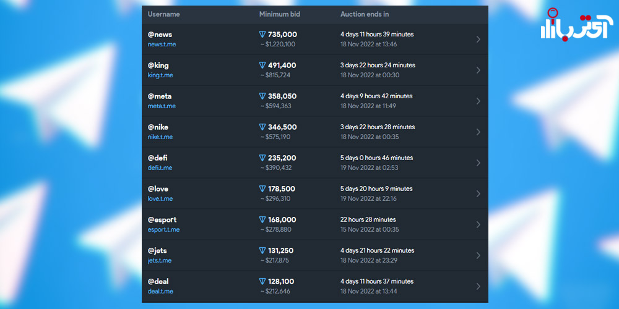Click the ~$1,220,100 dollar value
Viewport: 619px width, 309px height.
click(x=277, y=44)
